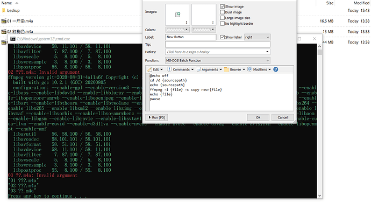This screenshot has height=203, width=371.
Task: Click the cmd window scrollbar thumb
Action: click(320, 52)
